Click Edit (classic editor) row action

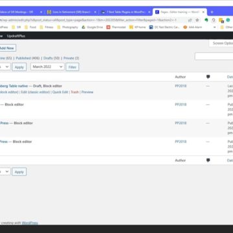(x=36, y=92)
